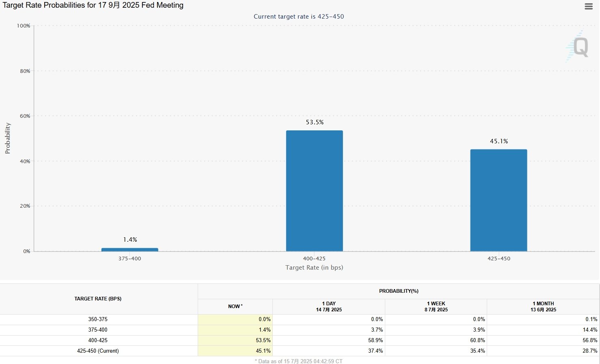Click the 53.5% label above the bar

tap(315, 122)
